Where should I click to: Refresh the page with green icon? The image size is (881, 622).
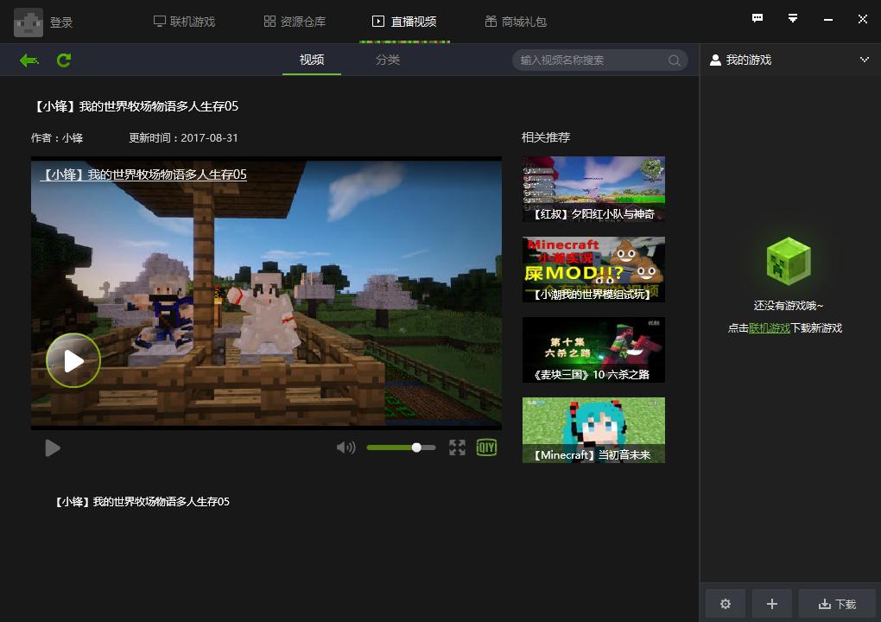(64, 60)
